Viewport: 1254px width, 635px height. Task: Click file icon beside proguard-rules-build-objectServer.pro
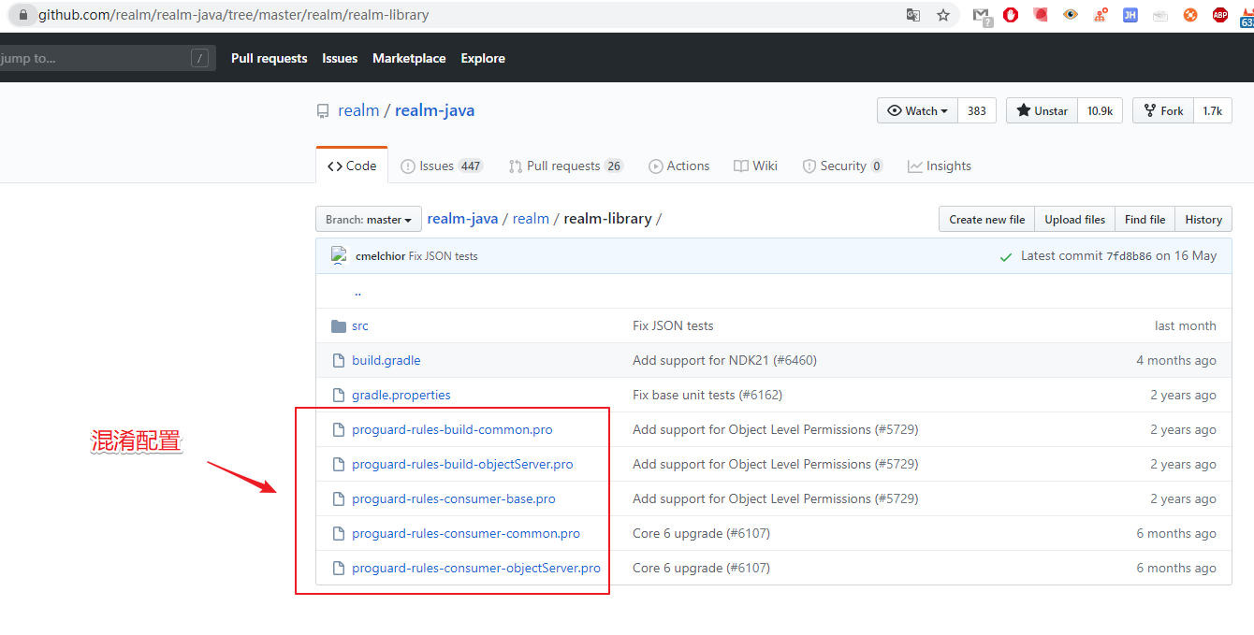[339, 465]
